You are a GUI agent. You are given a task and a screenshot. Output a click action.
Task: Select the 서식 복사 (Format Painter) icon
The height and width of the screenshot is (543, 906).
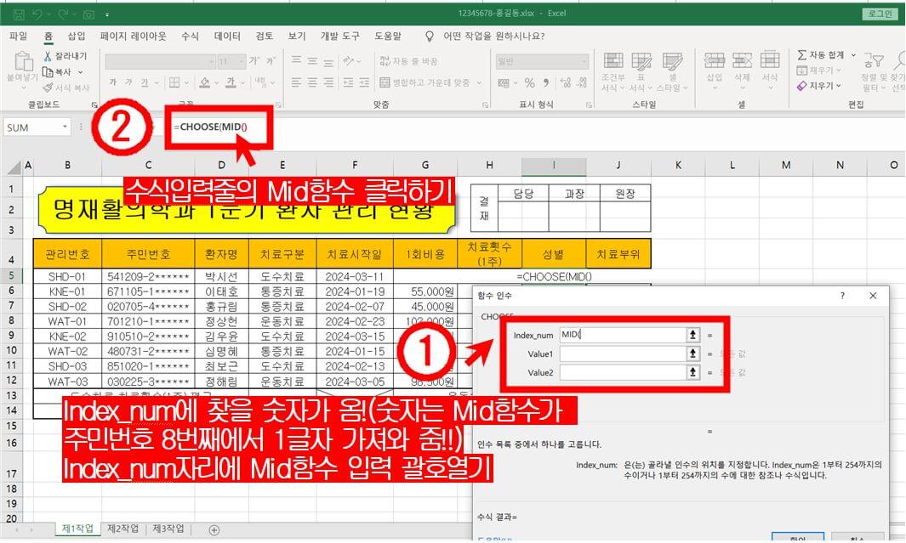tap(48, 88)
